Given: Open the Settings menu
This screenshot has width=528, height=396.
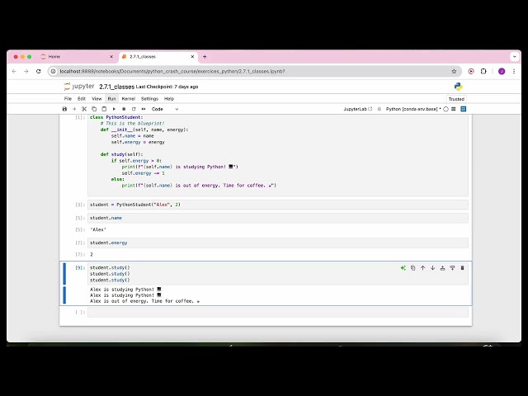Looking at the screenshot, I should (x=149, y=99).
